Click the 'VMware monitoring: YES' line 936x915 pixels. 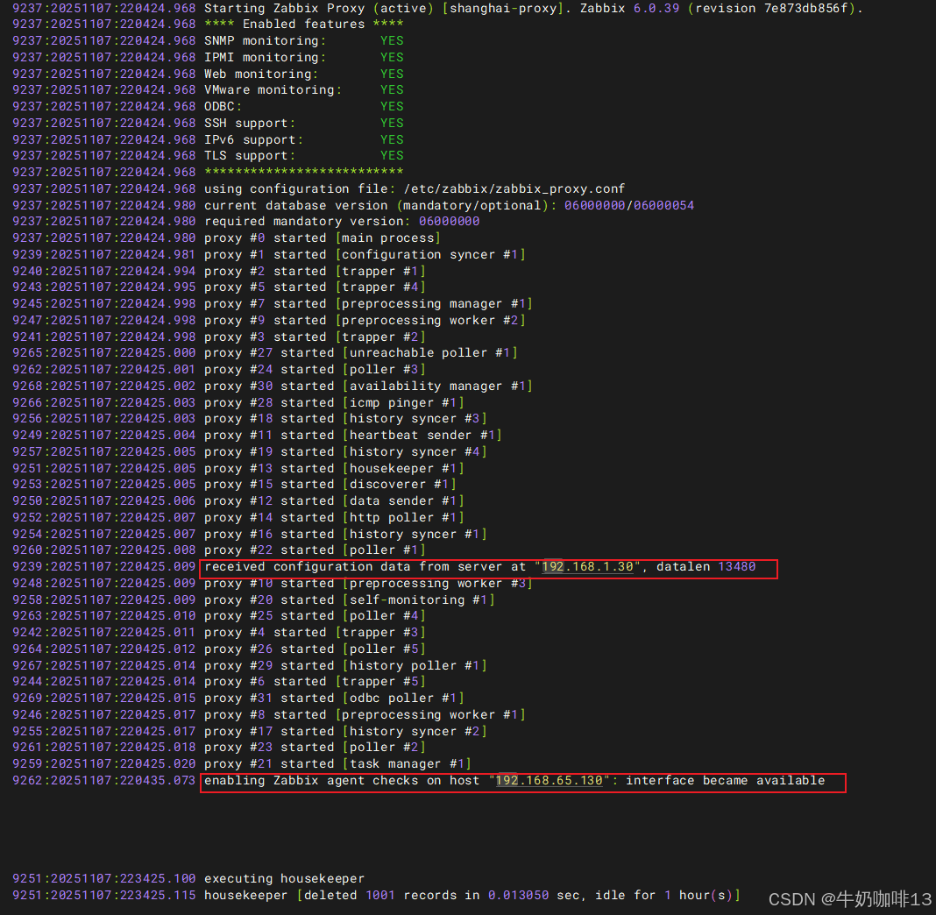[x=208, y=89]
